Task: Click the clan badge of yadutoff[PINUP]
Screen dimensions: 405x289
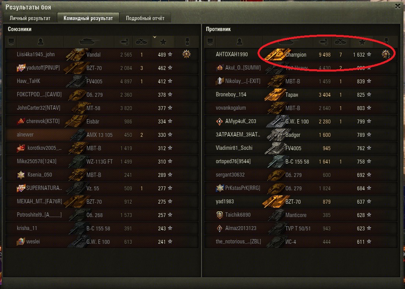Action: tap(21, 68)
